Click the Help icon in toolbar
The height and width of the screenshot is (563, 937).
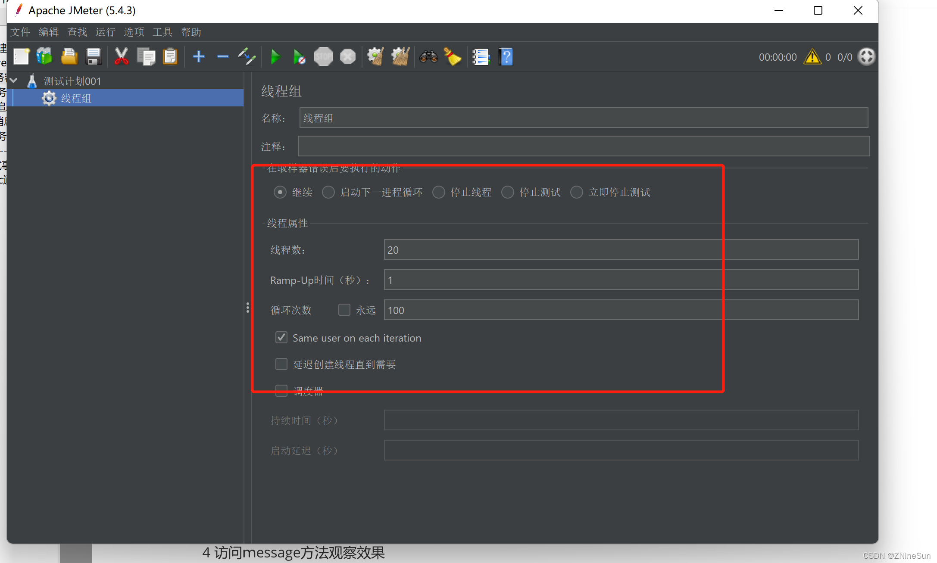pyautogui.click(x=506, y=56)
